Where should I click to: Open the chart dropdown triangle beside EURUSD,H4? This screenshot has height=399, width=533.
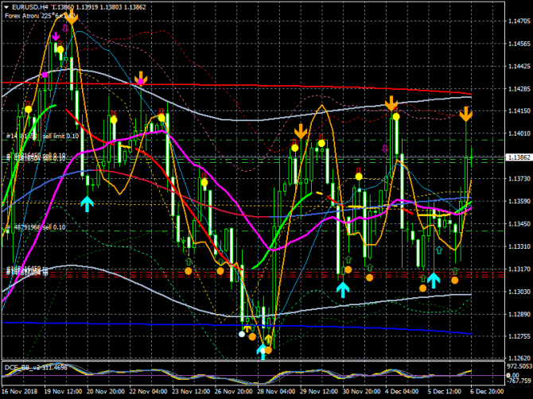click(6, 7)
